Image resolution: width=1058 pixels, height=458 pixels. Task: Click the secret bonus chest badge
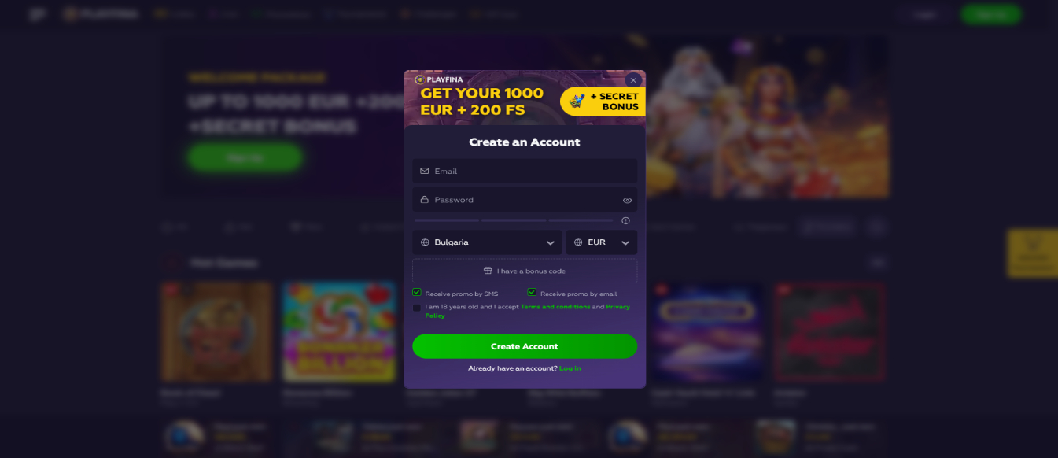(603, 102)
